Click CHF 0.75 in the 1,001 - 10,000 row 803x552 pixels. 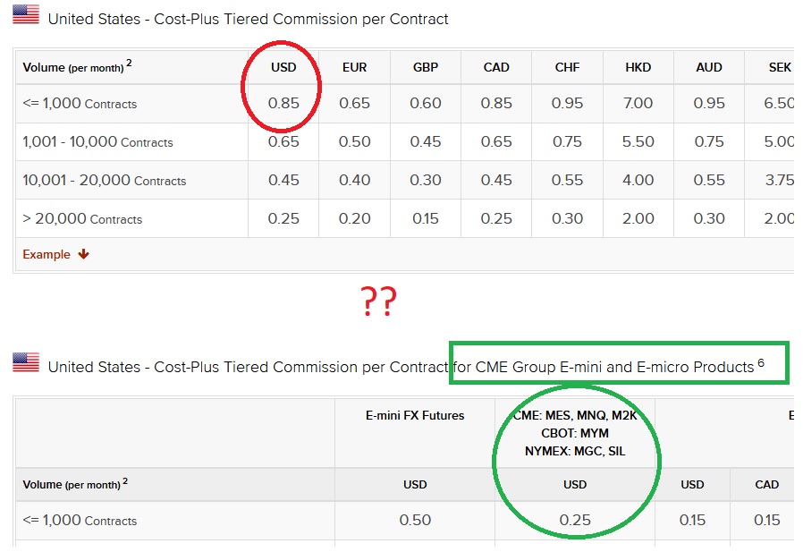tap(568, 141)
